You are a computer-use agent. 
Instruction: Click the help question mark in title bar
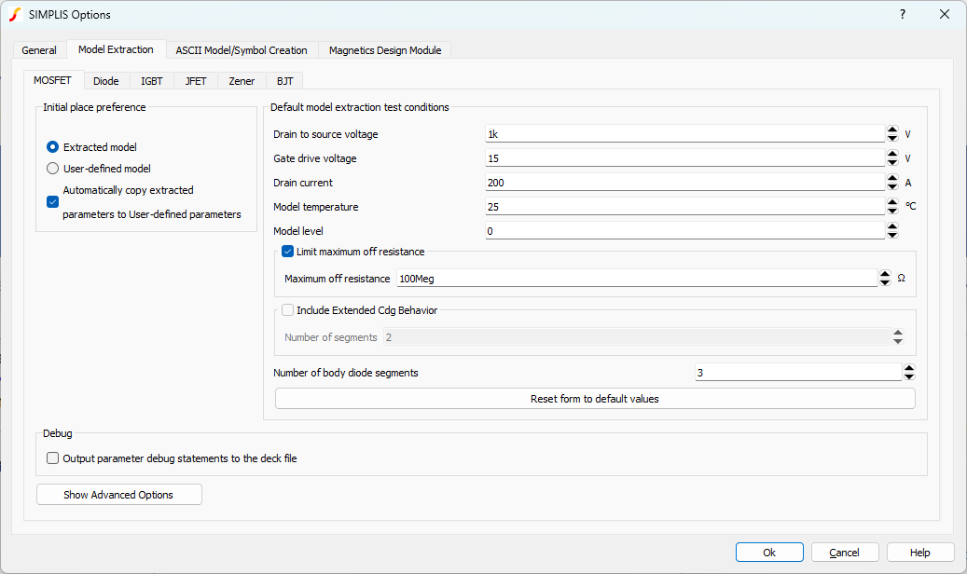click(x=902, y=15)
